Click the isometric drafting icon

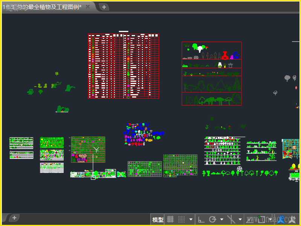(231, 219)
